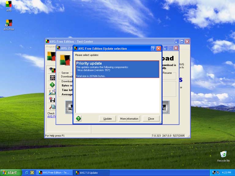Click the magnifier icon in Test Center sidebar

tap(52, 107)
